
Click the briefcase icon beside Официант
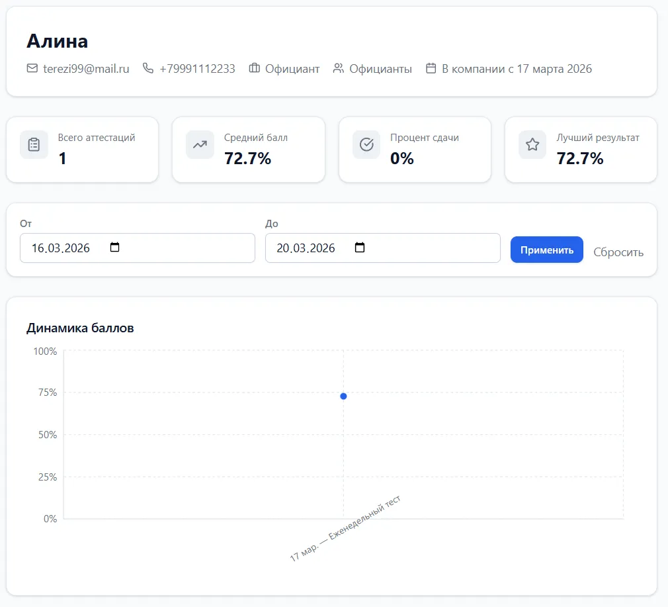pyautogui.click(x=255, y=68)
